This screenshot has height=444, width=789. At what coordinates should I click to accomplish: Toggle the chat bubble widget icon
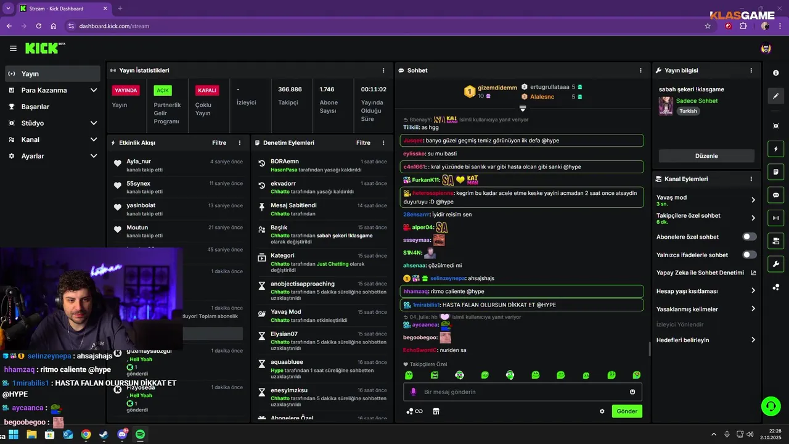(775, 195)
